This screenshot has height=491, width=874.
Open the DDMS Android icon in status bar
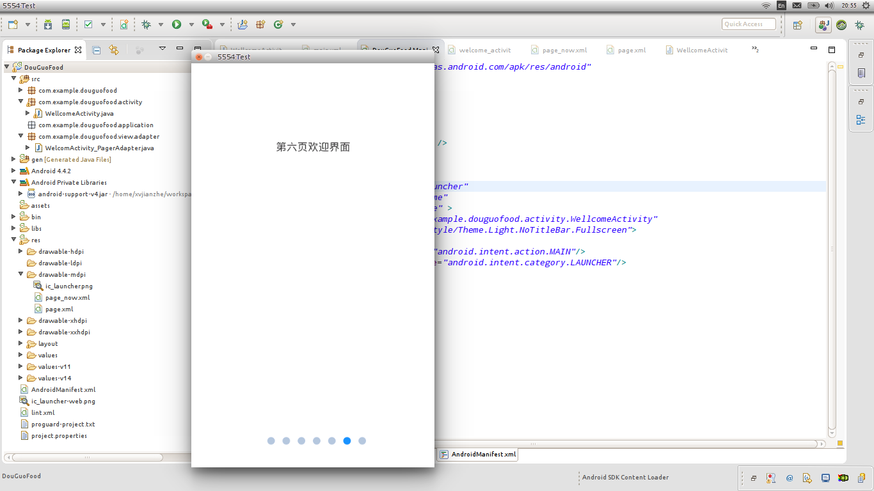tap(843, 478)
